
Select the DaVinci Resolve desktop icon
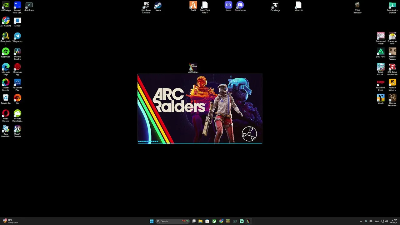[17, 54]
